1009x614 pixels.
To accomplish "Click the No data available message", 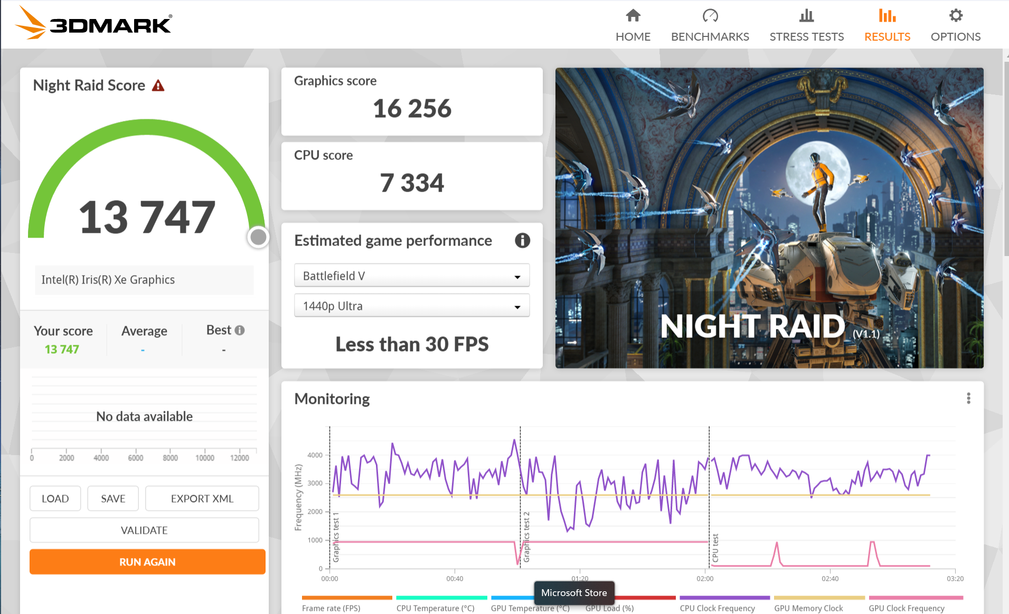I will (x=144, y=417).
